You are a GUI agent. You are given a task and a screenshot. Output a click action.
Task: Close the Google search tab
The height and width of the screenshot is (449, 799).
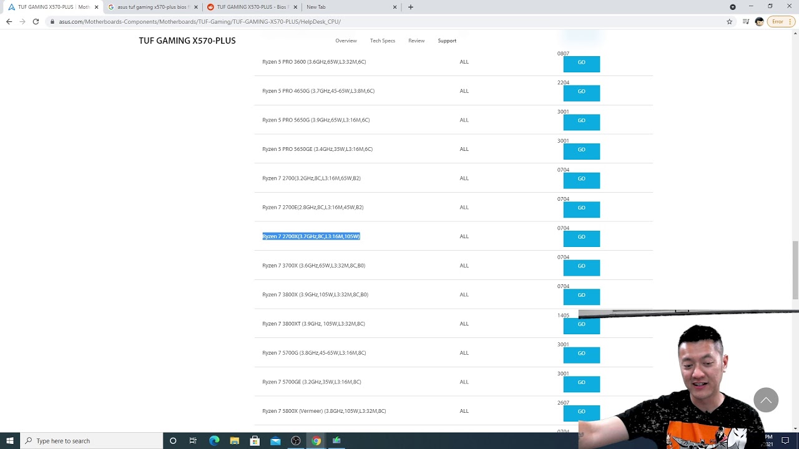click(196, 7)
